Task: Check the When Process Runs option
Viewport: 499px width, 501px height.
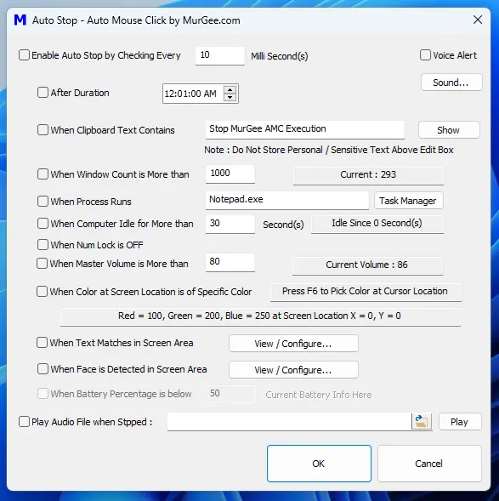Action: click(x=43, y=202)
